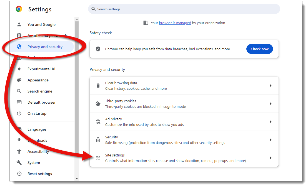Click the Settings page title
Viewport: 308px width, 187px height.
[40, 9]
